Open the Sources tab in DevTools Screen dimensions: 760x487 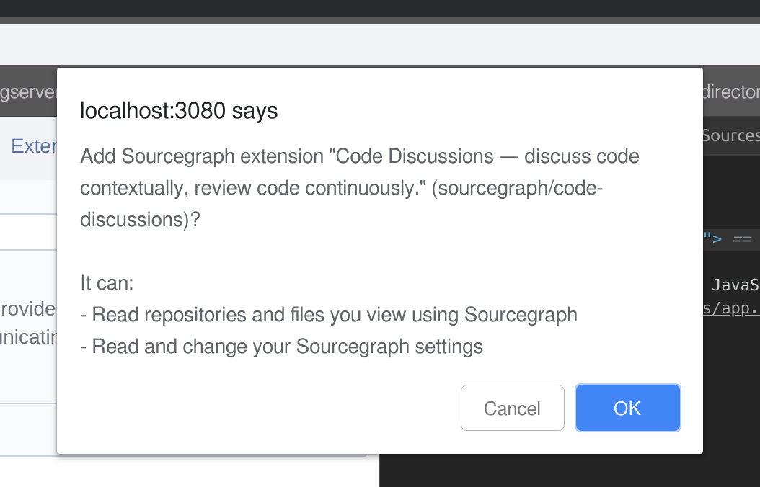[x=731, y=135]
